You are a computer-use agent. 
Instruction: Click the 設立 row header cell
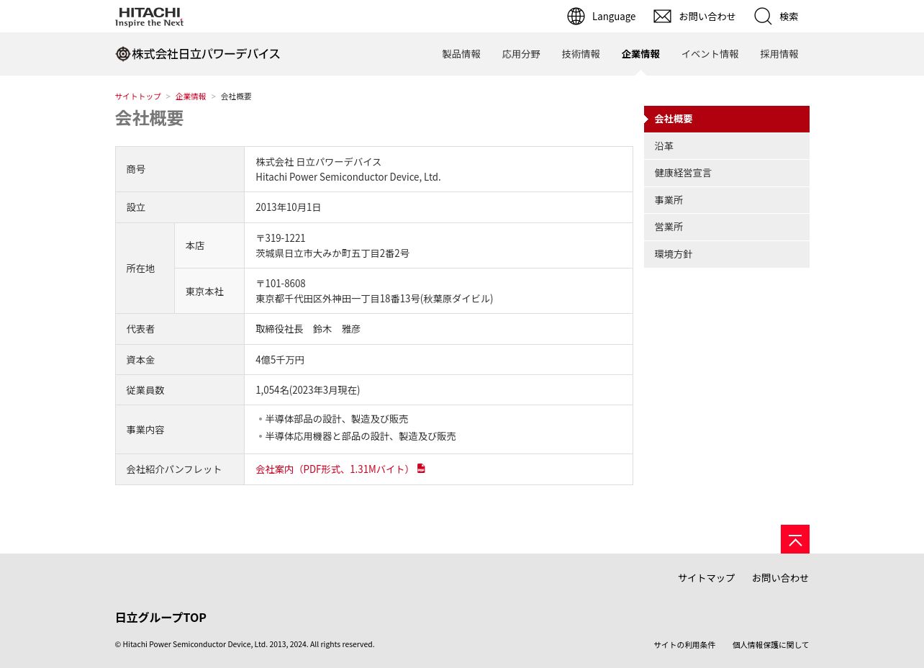point(180,207)
